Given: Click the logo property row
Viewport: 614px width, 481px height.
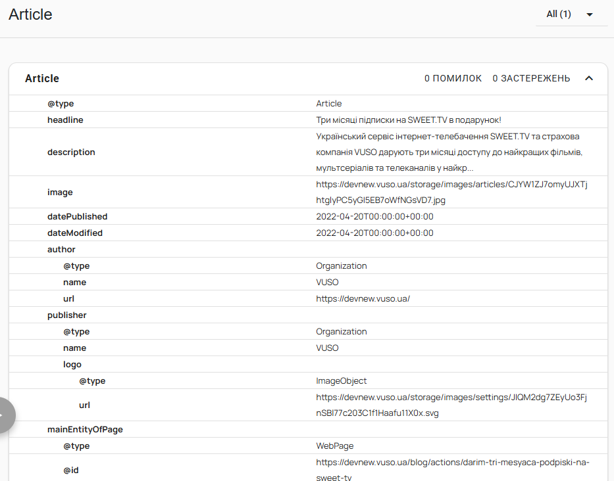Looking at the screenshot, I should 308,364.
